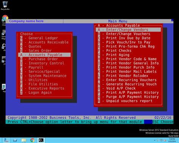The width and height of the screenshot is (179, 143).
Task: Choose Print Inv Due by Date
Action: pyautogui.click(x=128, y=38)
